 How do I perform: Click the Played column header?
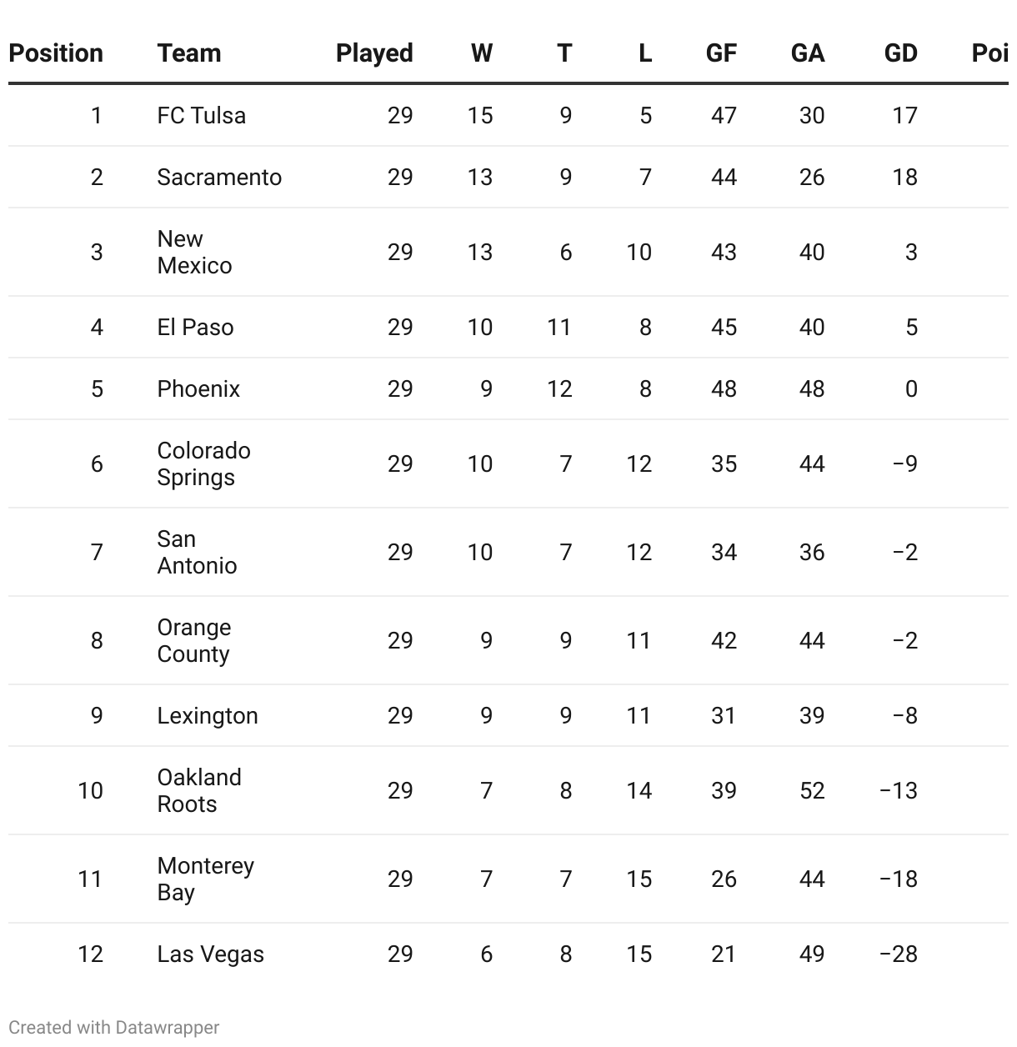pos(374,53)
